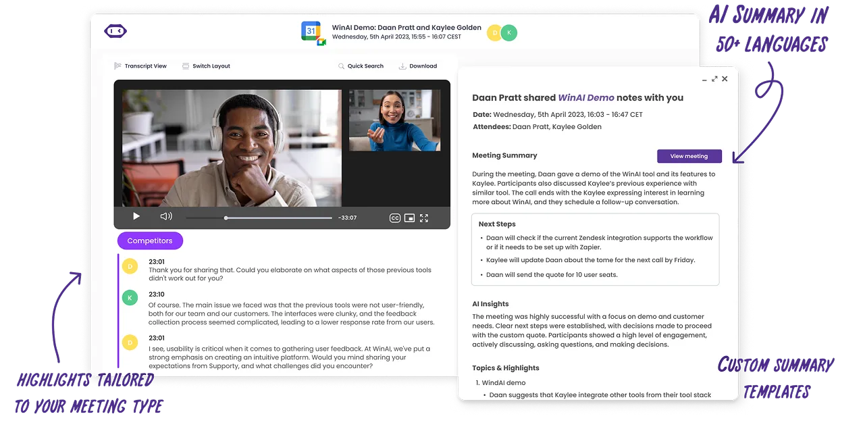The height and width of the screenshot is (431, 863).
Task: Toggle closed captions on the video
Action: (396, 218)
